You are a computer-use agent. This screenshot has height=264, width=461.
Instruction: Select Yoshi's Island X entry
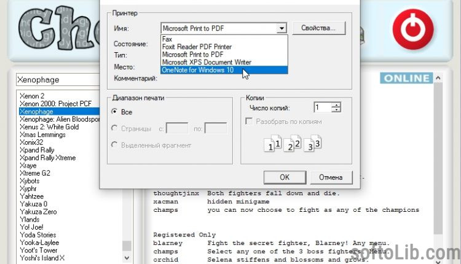coord(42,258)
